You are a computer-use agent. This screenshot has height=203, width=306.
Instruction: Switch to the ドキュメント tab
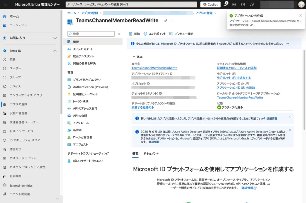point(151,154)
